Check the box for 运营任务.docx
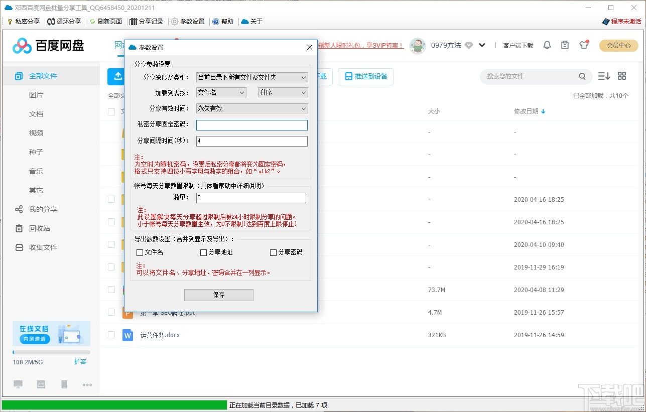This screenshot has width=646, height=412. [111, 335]
